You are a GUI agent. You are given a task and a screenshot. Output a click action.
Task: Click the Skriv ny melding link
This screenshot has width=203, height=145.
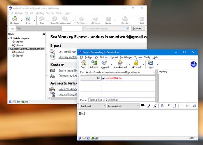68,57
